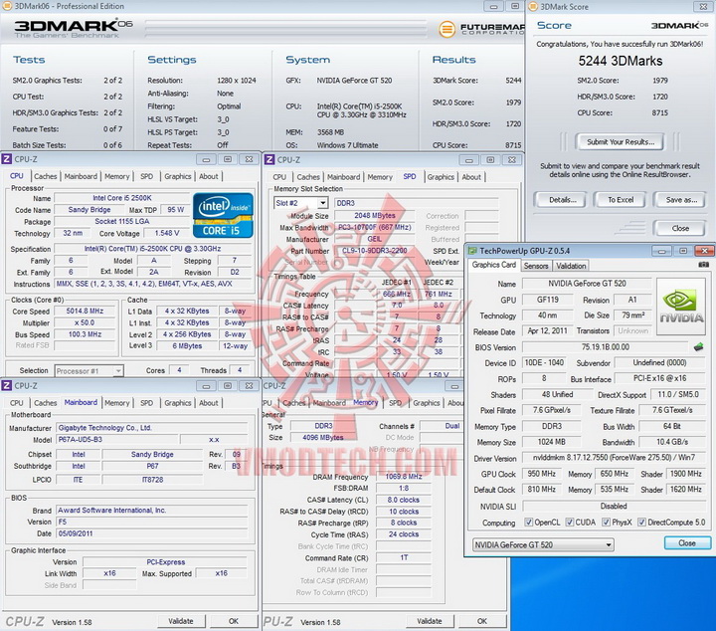Click the Intel Core i5 logo badge
The image size is (716, 631).
[x=223, y=215]
